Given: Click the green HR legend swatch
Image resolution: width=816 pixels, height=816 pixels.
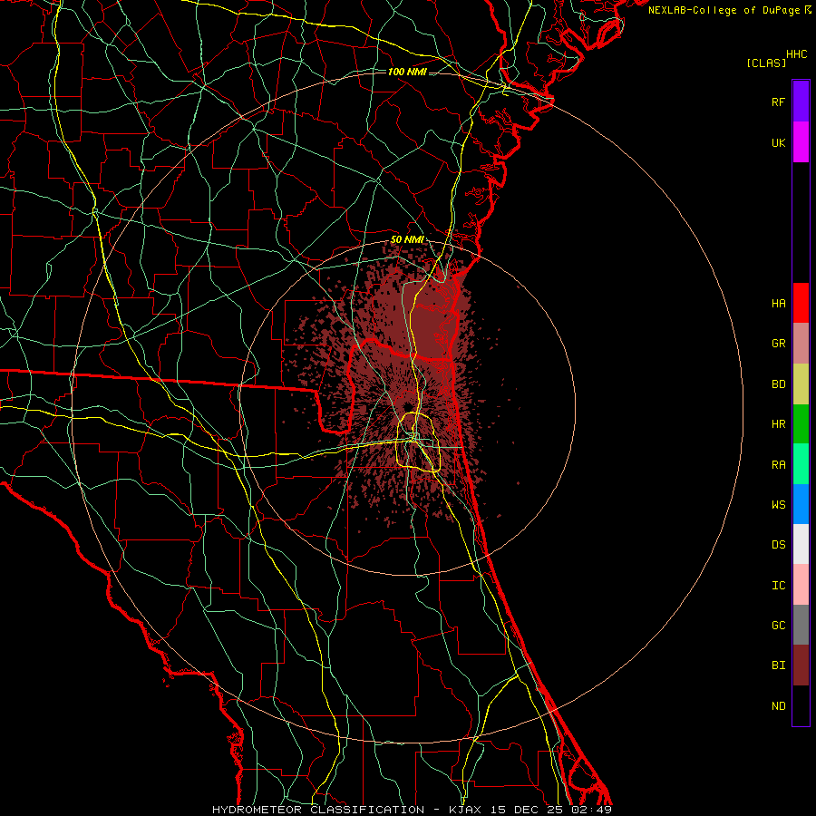Looking at the screenshot, I should point(801,423).
